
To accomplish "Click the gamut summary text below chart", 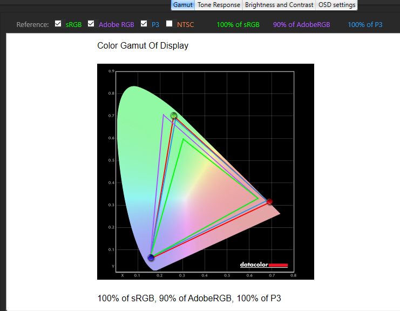I will [189, 298].
